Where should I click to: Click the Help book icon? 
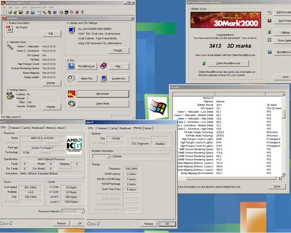pos(104,66)
